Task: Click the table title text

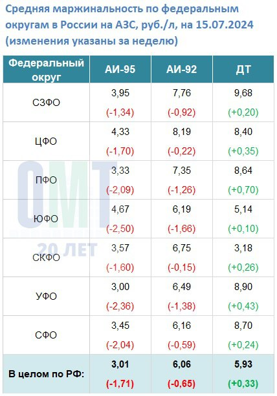Action: coord(129,25)
